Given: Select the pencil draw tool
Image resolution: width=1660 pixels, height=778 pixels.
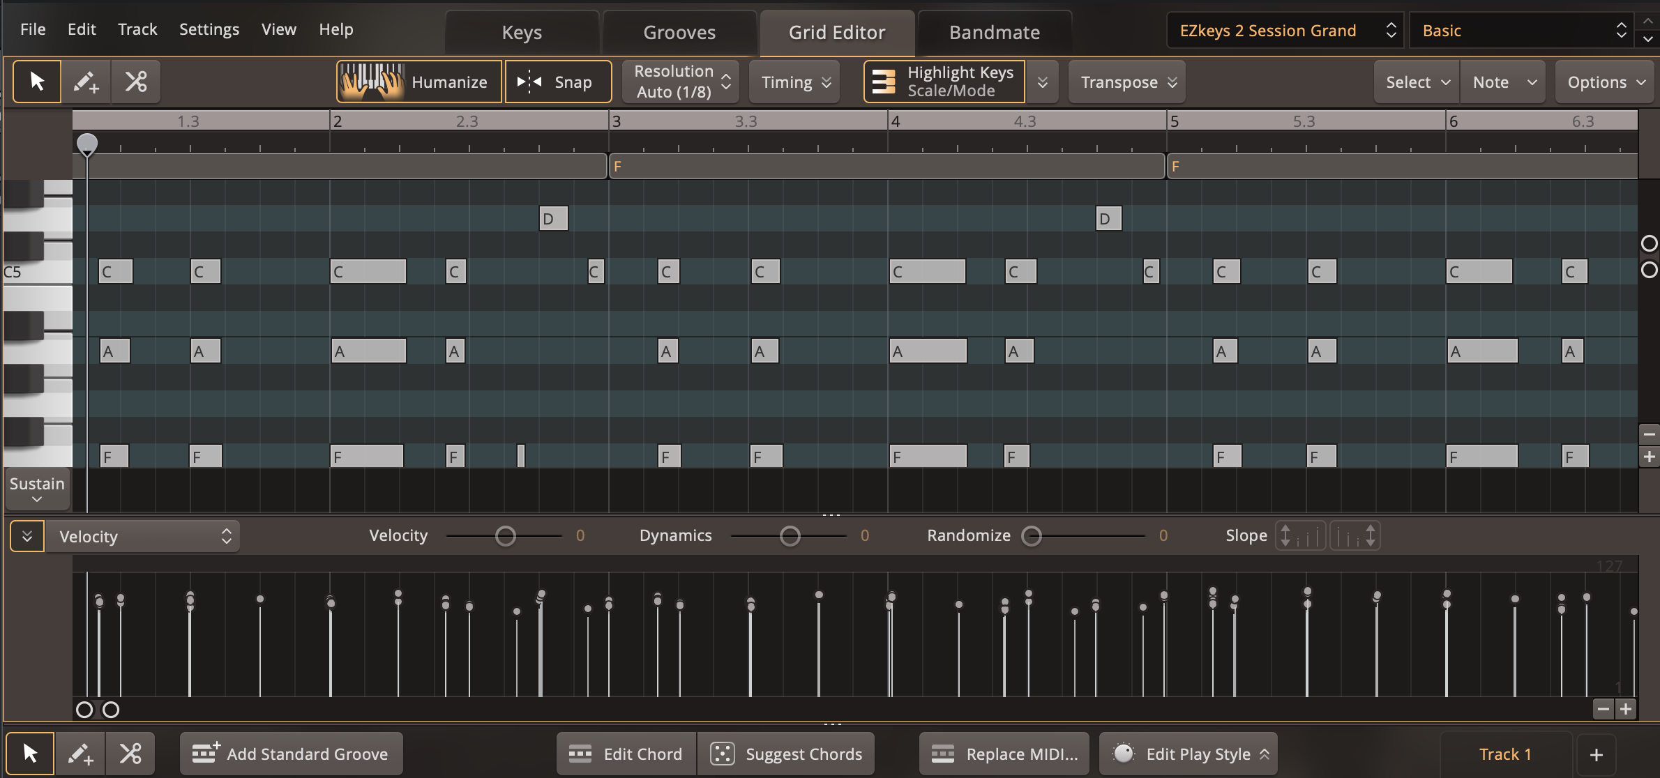Looking at the screenshot, I should click(x=86, y=82).
